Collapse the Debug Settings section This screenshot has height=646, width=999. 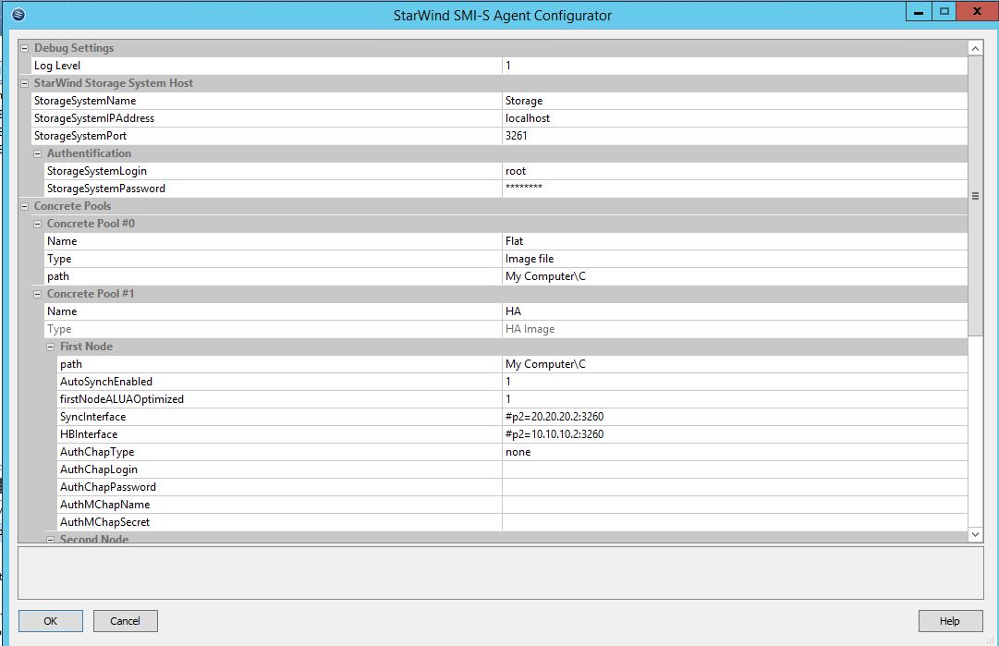pyautogui.click(x=25, y=48)
